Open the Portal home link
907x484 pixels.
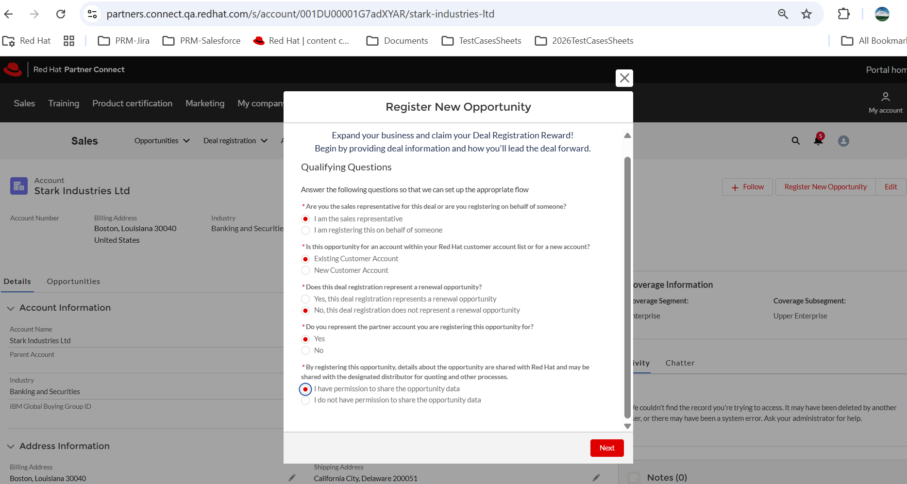point(886,69)
